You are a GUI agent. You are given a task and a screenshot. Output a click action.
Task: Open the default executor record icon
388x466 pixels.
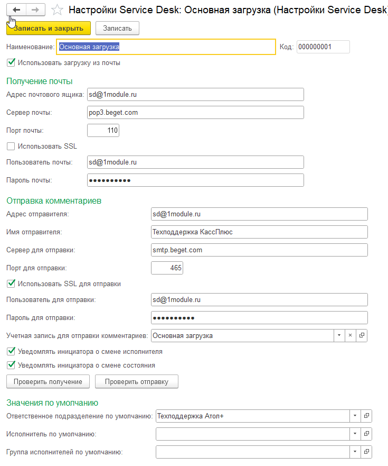(366, 434)
